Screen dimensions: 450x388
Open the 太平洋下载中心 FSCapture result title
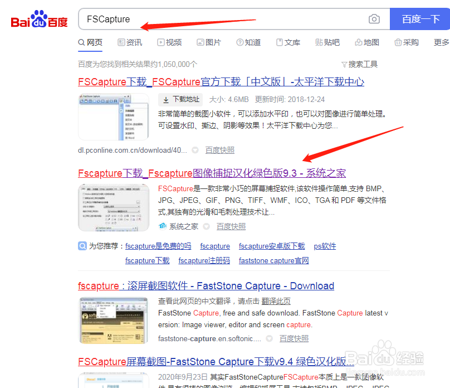221,82
